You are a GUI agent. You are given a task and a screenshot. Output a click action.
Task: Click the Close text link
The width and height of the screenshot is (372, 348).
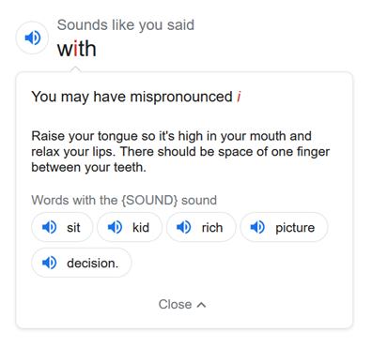pos(175,304)
